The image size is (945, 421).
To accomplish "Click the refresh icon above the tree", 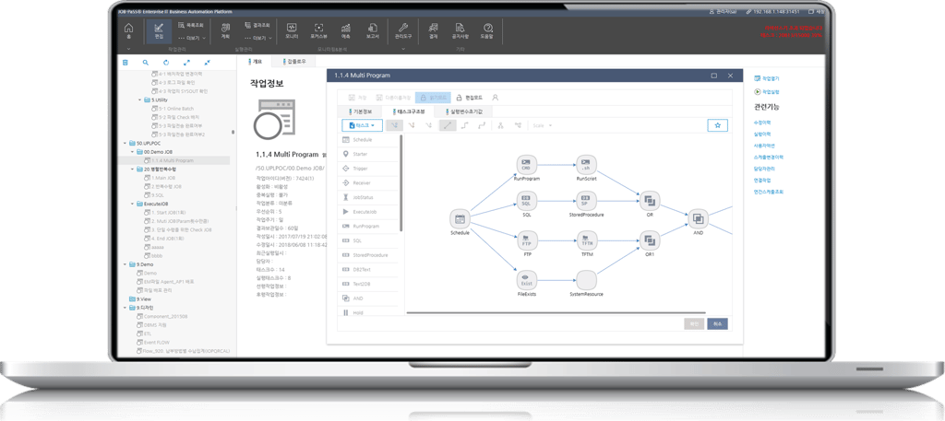I will click(x=166, y=63).
